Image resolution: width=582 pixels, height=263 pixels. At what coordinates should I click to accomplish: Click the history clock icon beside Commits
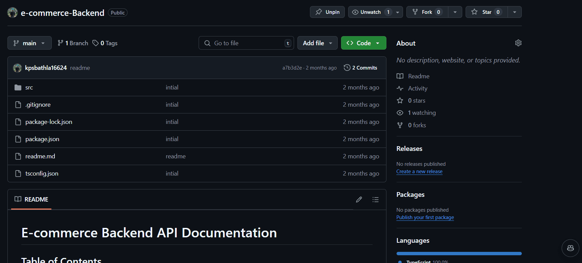tap(347, 68)
